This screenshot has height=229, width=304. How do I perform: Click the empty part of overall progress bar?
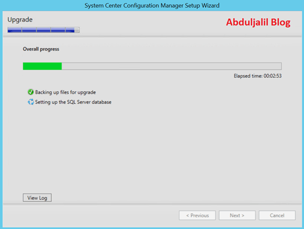[x=171, y=66]
